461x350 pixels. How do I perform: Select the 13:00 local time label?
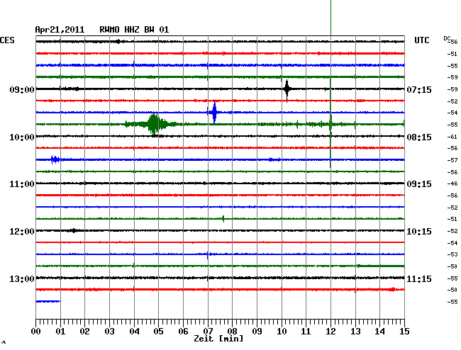pyautogui.click(x=22, y=278)
